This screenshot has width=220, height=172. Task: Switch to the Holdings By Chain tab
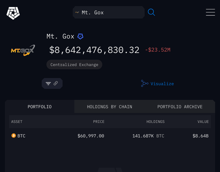(109, 107)
